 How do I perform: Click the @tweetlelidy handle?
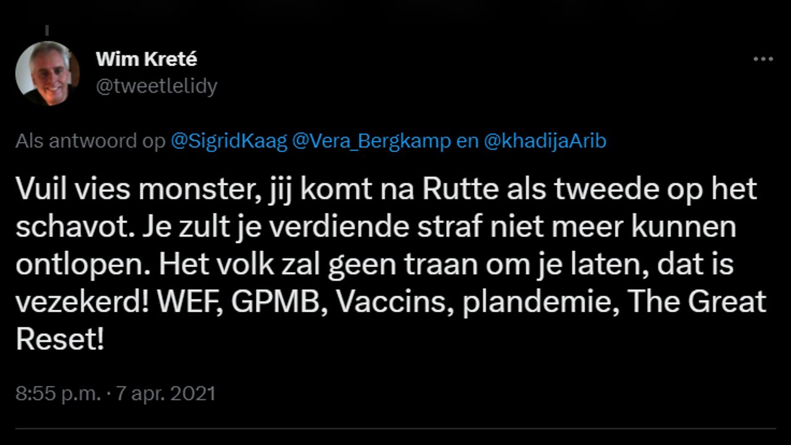(x=156, y=87)
